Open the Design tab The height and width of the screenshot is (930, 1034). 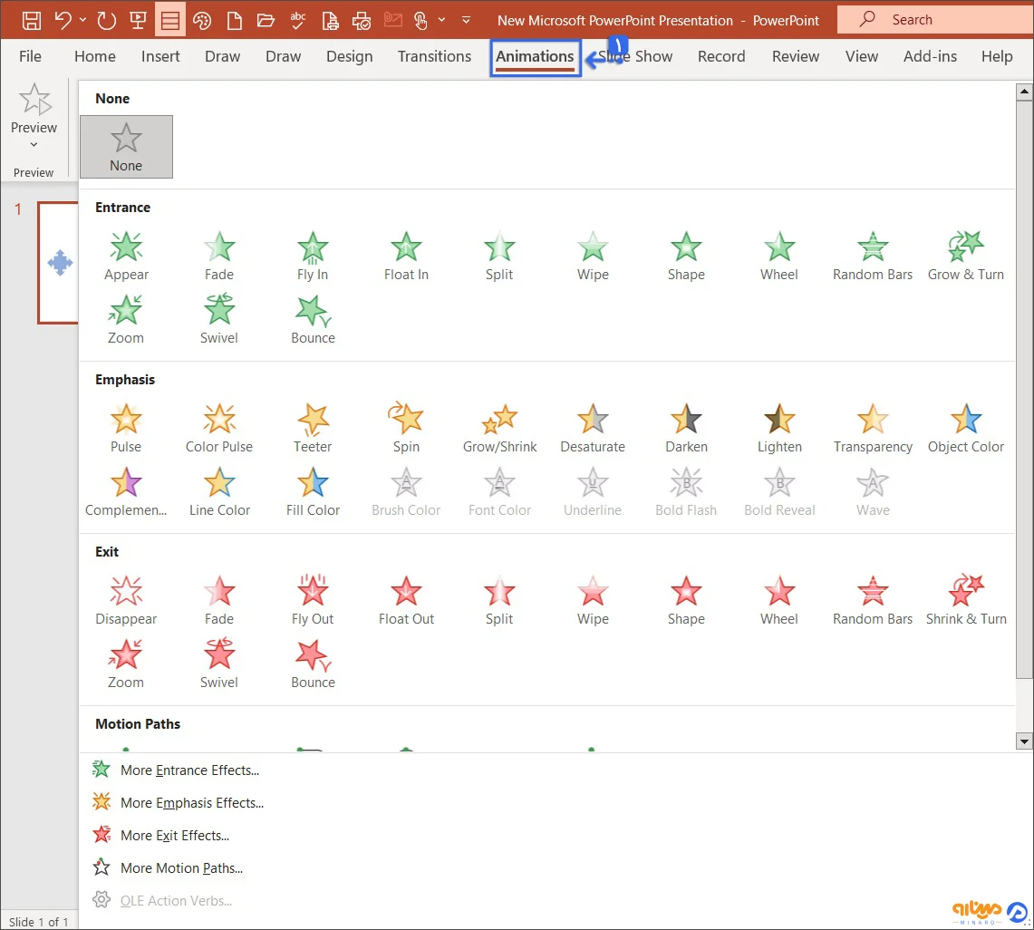point(350,57)
